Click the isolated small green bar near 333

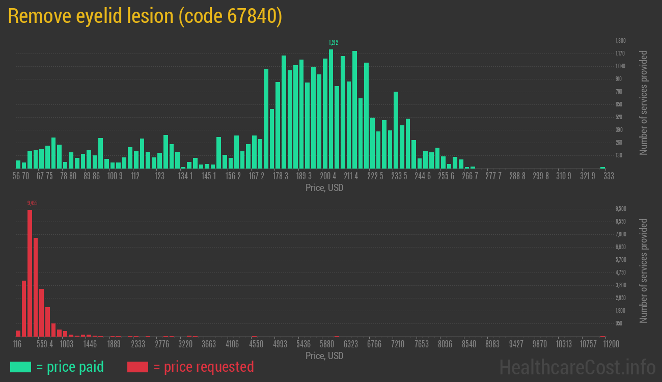pyautogui.click(x=602, y=167)
